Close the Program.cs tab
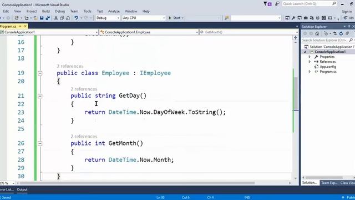 25,26
